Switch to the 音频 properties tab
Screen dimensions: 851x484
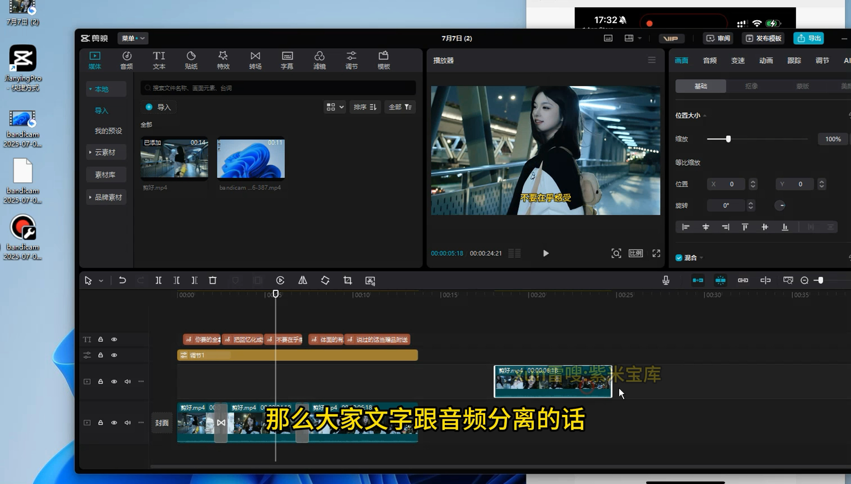coord(710,60)
